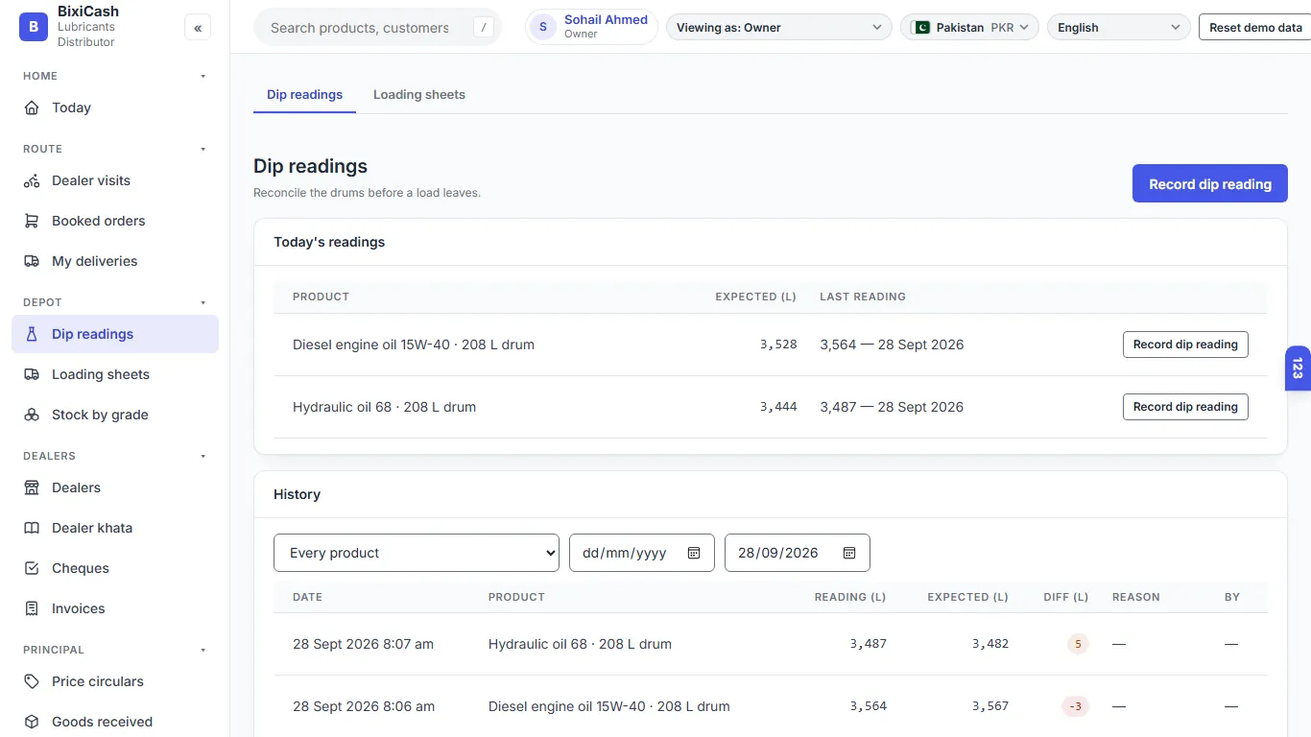Image resolution: width=1311 pixels, height=737 pixels.
Task: Click the Dealers storefront icon
Action: tap(32, 487)
